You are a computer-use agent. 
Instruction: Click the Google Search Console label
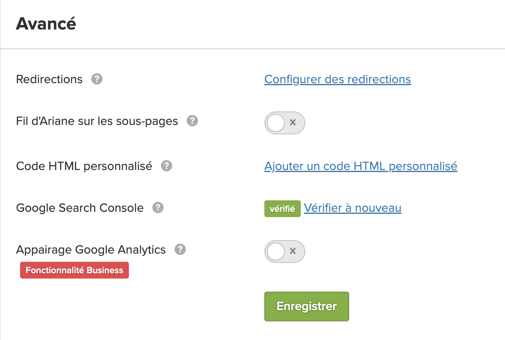[80, 208]
